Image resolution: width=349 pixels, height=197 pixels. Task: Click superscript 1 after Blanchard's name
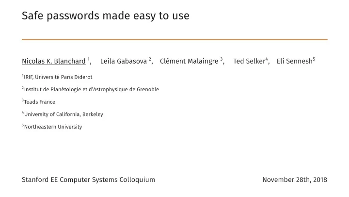tap(88, 59)
